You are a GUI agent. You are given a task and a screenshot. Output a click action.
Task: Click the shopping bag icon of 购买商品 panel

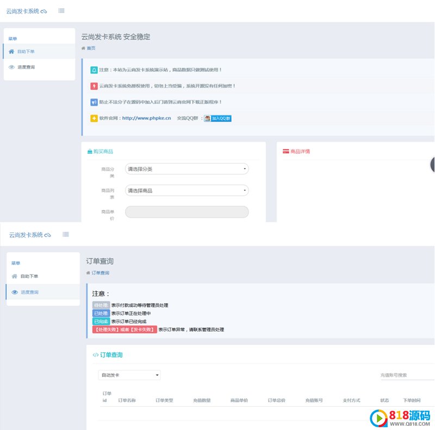pyautogui.click(x=90, y=152)
